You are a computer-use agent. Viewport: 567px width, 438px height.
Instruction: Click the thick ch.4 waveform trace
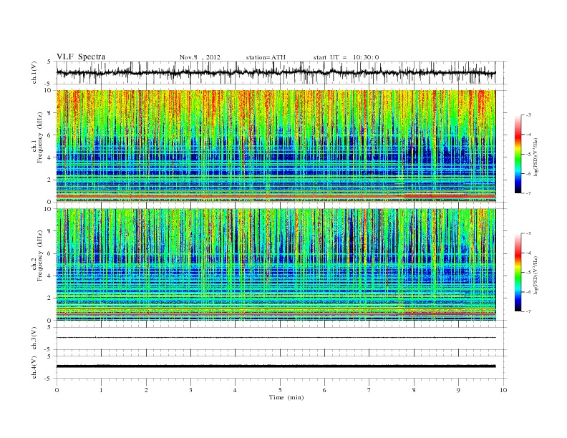click(x=276, y=366)
